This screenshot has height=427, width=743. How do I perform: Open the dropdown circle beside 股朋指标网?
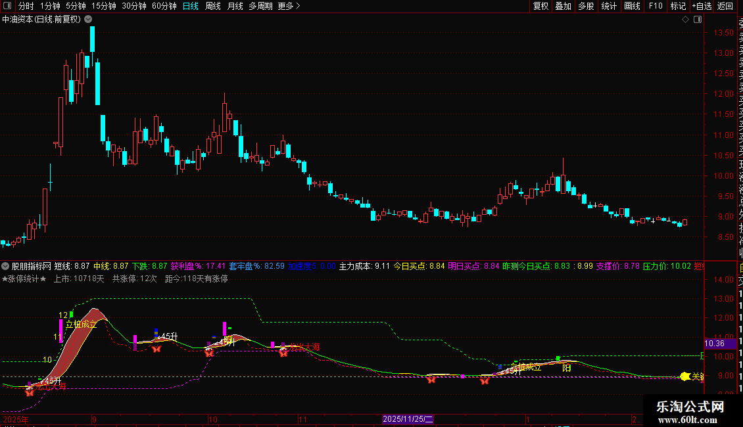(x=5, y=266)
